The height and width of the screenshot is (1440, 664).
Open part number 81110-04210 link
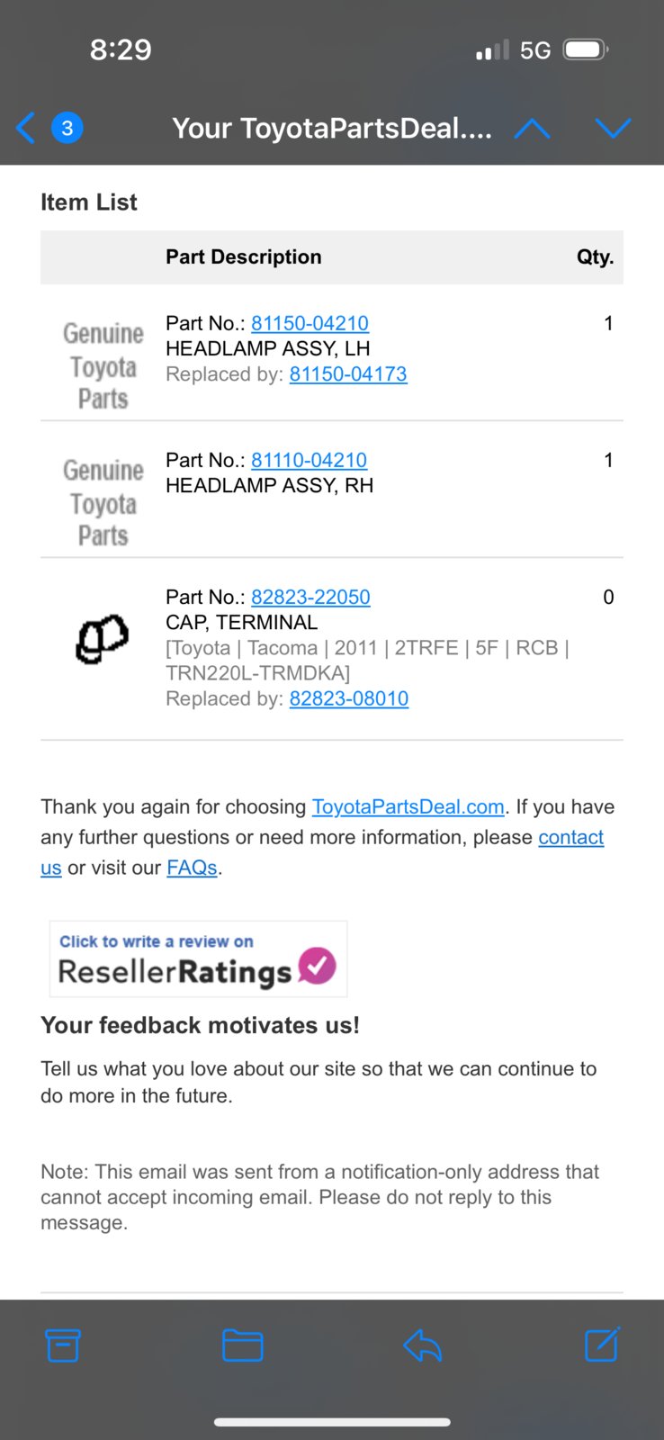[309, 460]
